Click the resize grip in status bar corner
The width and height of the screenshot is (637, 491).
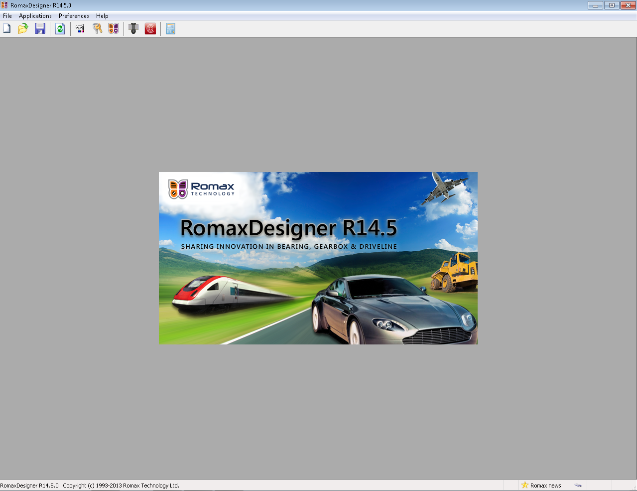[x=634, y=488]
